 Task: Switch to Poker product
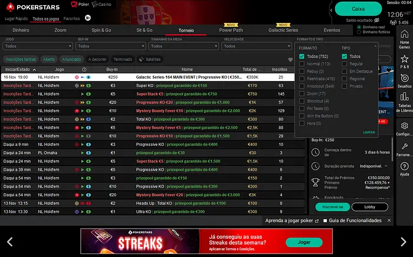(x=80, y=4)
